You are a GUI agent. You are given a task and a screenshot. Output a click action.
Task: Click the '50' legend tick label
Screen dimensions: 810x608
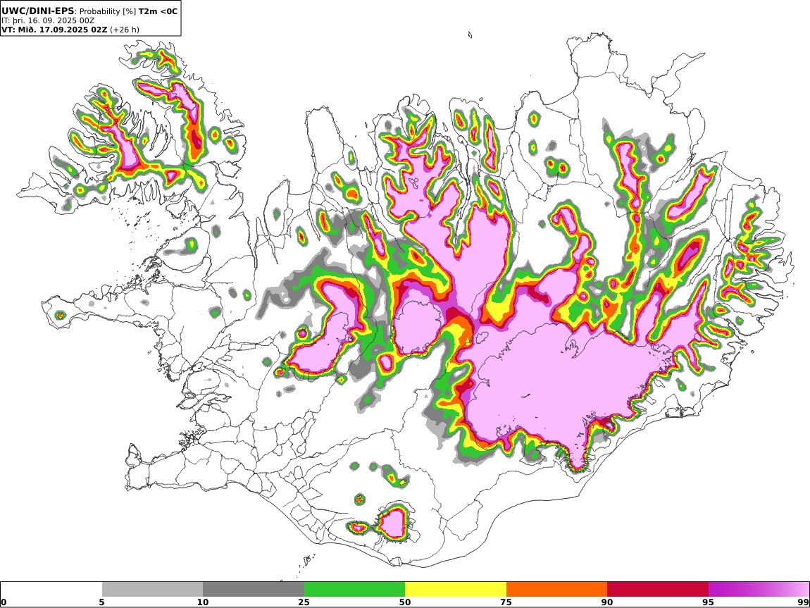point(405,602)
